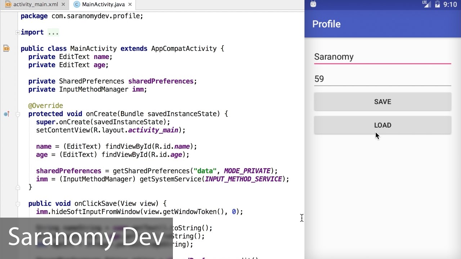Switch to the activity_main.xml tab

tap(35, 5)
